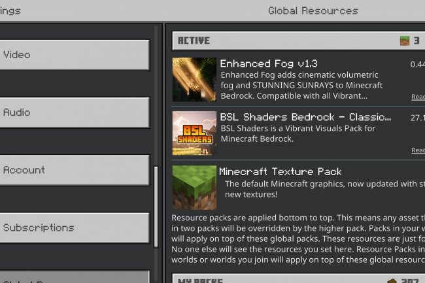Open Read more link for Enhanced Fog
The height and width of the screenshot is (283, 425).
click(x=418, y=97)
